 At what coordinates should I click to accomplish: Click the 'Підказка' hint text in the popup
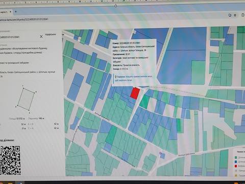pos(133,78)
